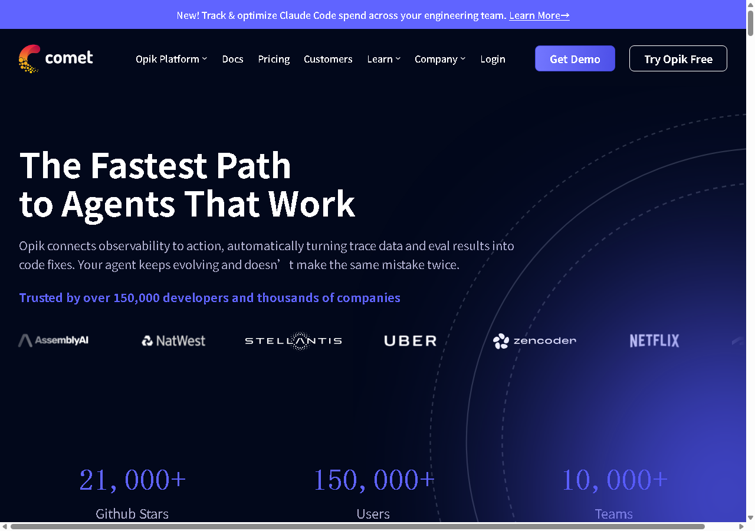
Task: Expand the Opik Platform dropdown menu
Action: 171,59
